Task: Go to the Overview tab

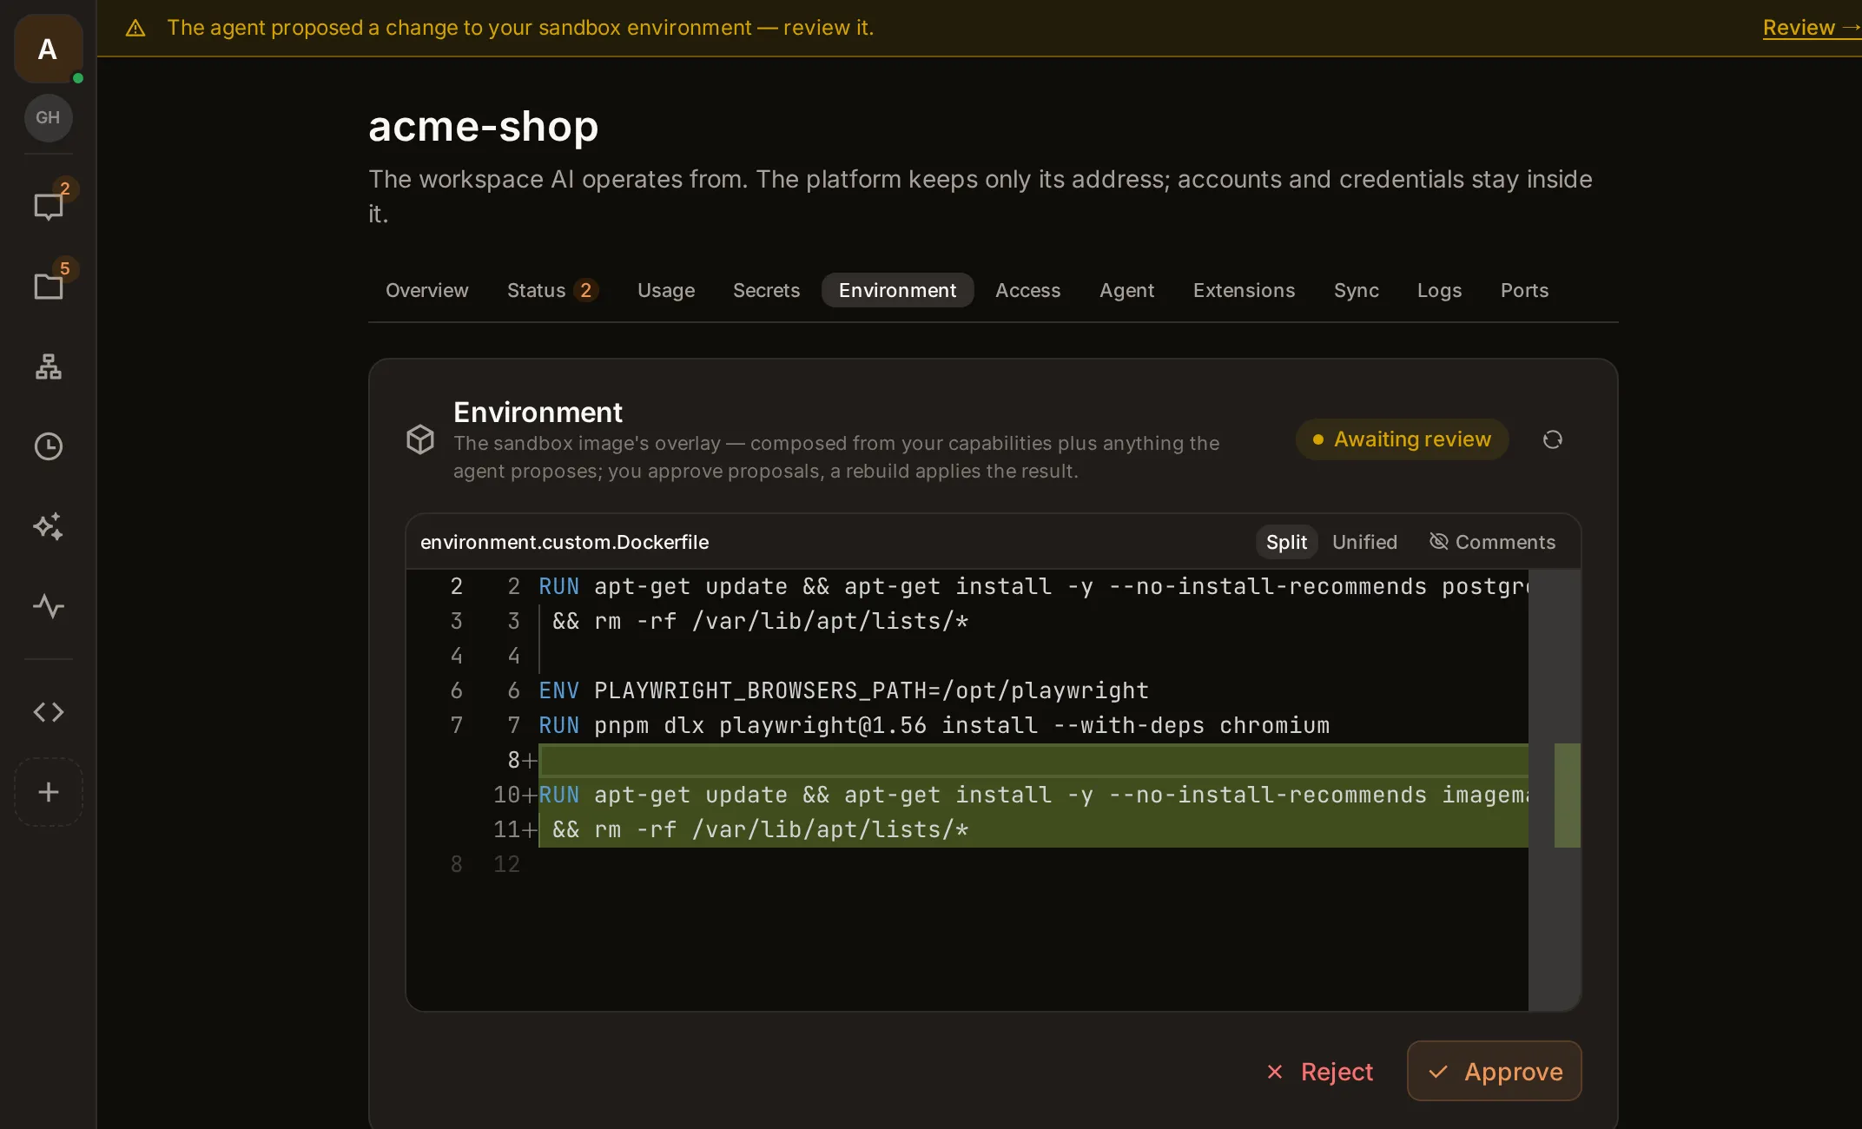Action: 426,290
